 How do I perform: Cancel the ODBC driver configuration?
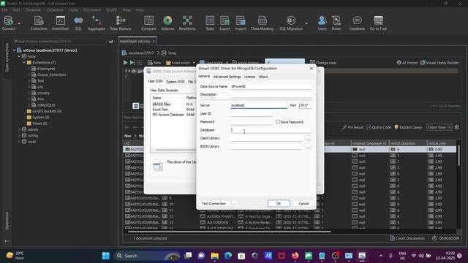point(303,203)
